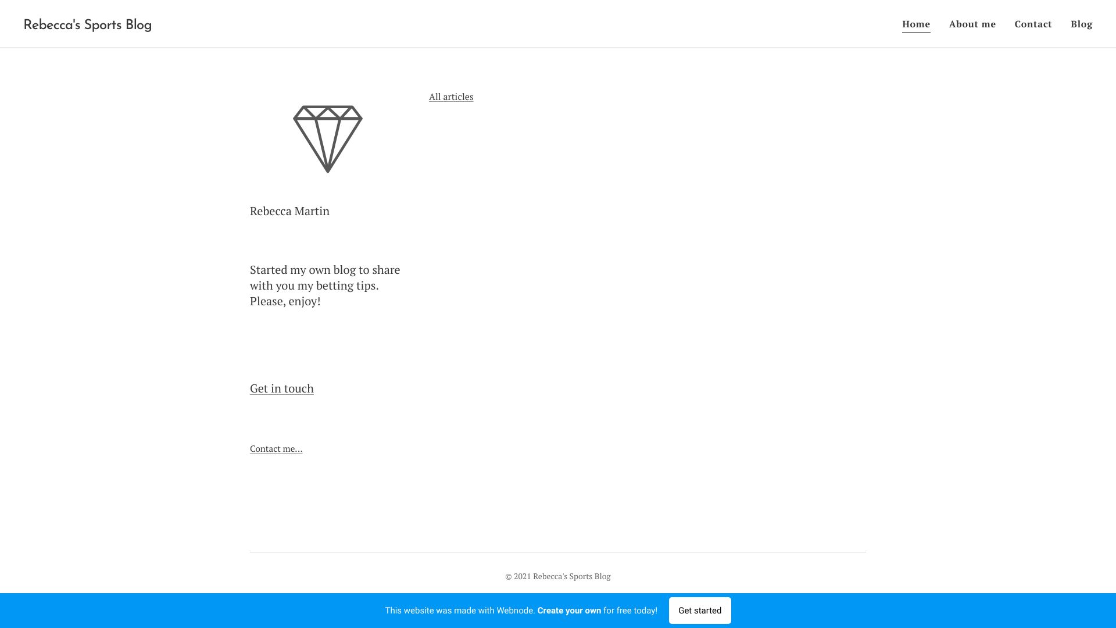
Task: Click the diamond/gem icon
Action: (x=328, y=138)
